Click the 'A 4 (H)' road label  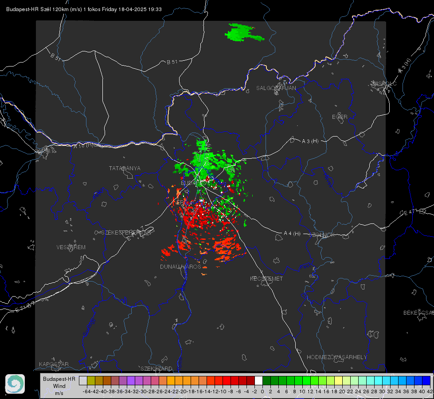click(x=292, y=234)
